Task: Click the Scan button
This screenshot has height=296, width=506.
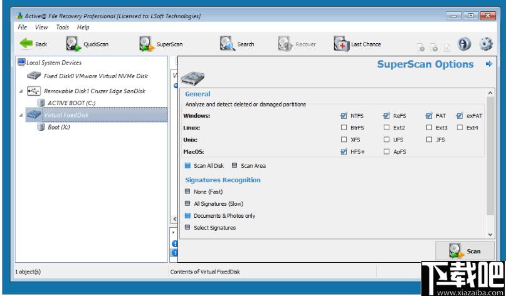Action: [x=465, y=250]
